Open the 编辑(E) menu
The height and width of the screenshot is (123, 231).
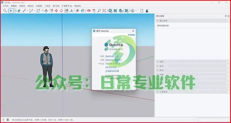tap(14, 6)
